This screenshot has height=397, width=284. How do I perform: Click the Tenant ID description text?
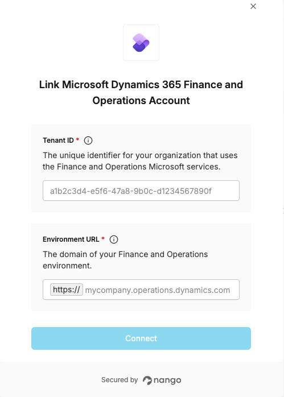point(140,161)
